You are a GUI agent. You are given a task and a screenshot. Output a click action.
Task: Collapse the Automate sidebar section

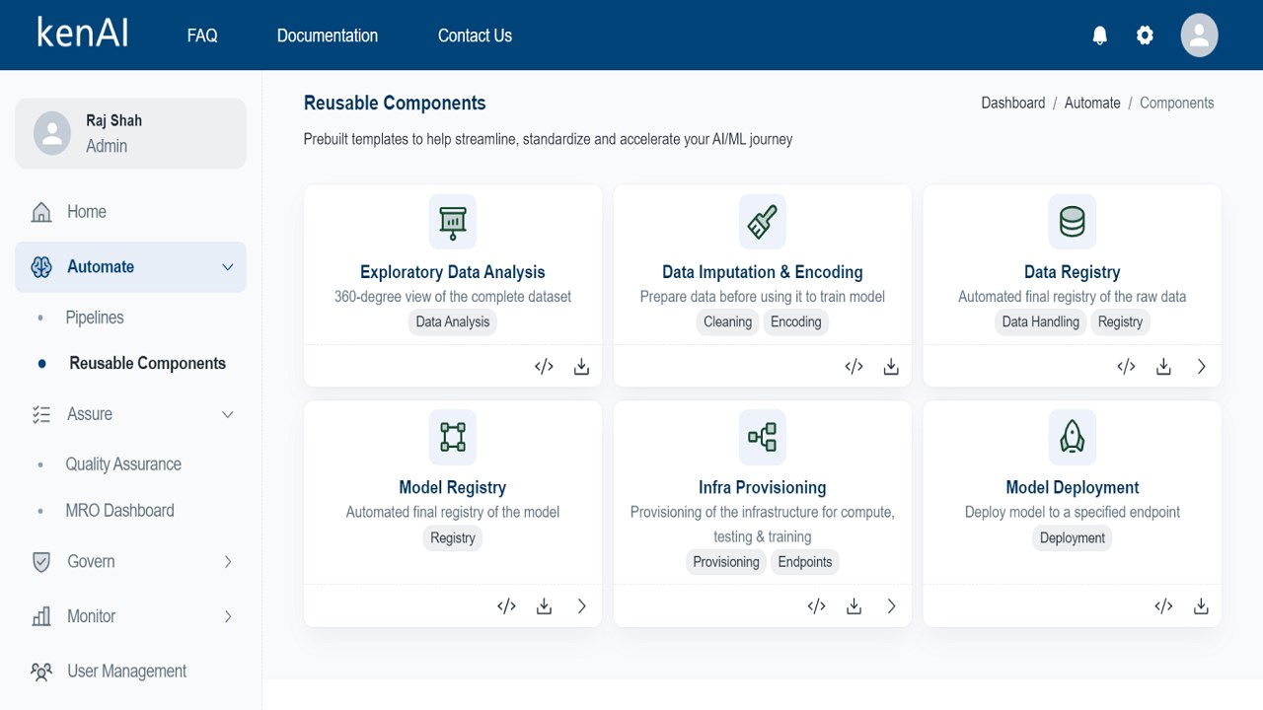coord(228,267)
